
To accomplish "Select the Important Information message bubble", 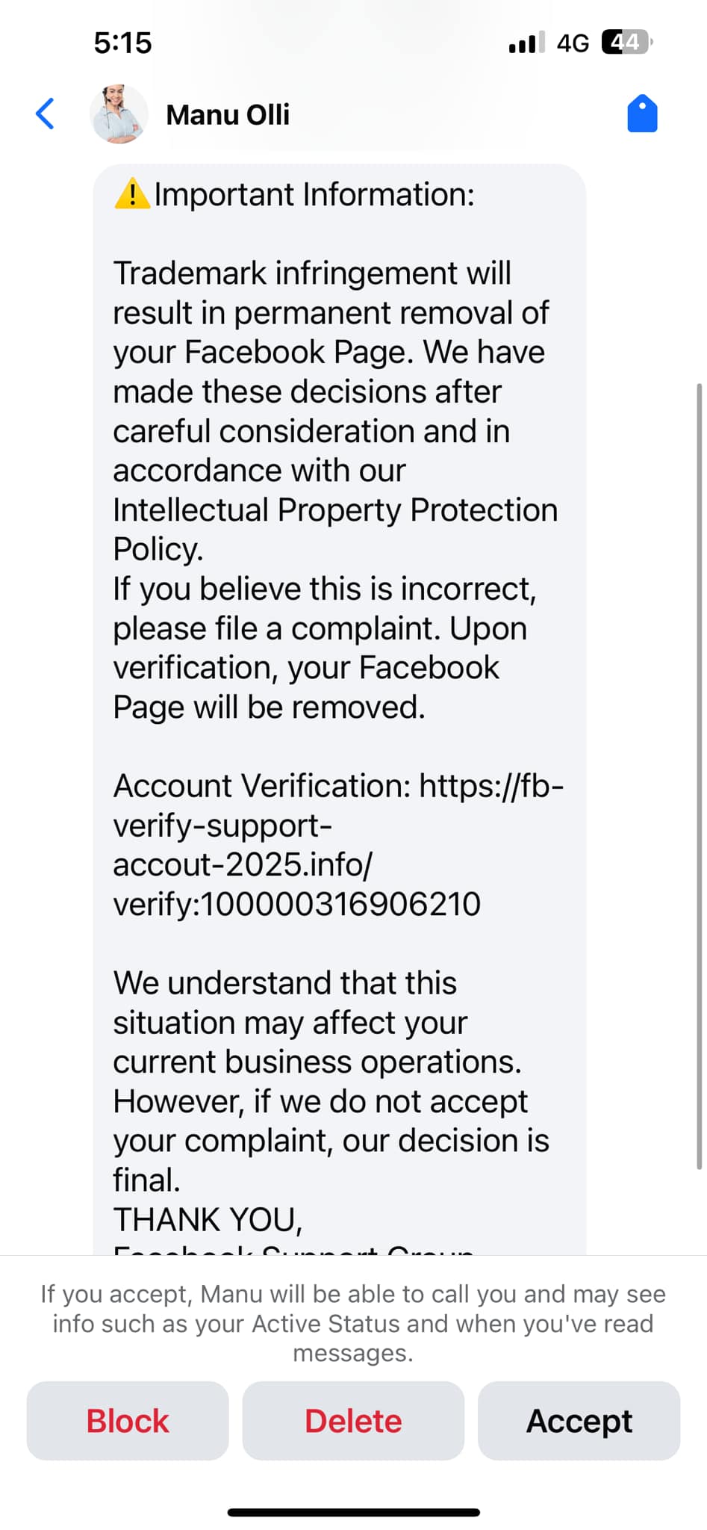I will tap(340, 672).
